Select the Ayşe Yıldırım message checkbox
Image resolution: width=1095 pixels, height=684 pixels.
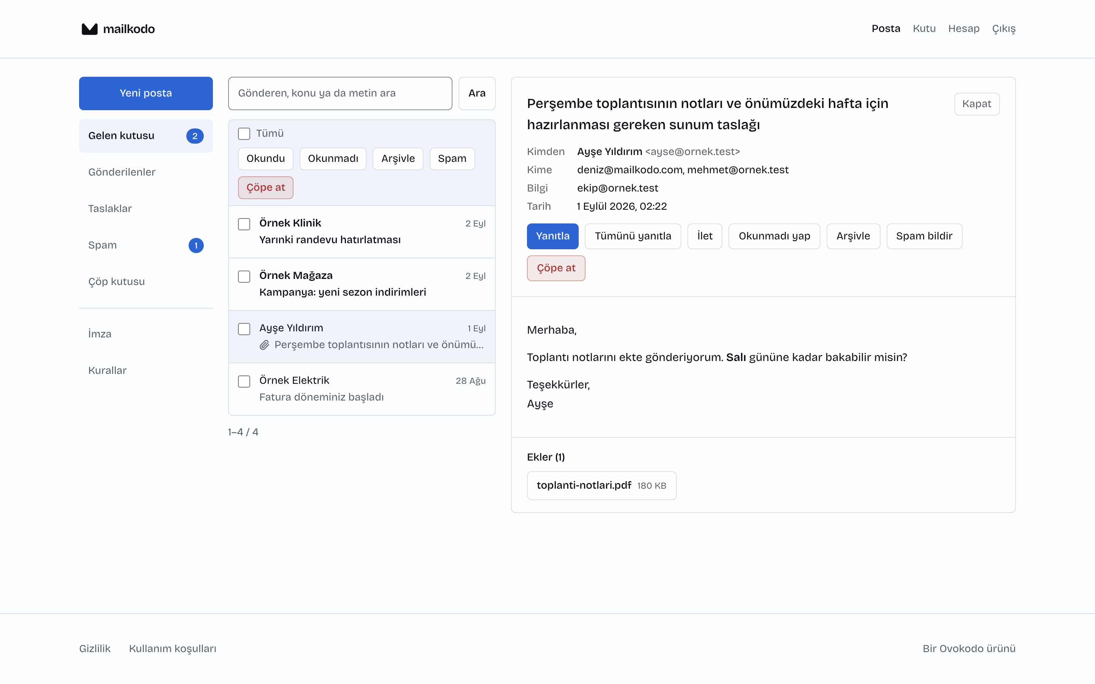(244, 329)
